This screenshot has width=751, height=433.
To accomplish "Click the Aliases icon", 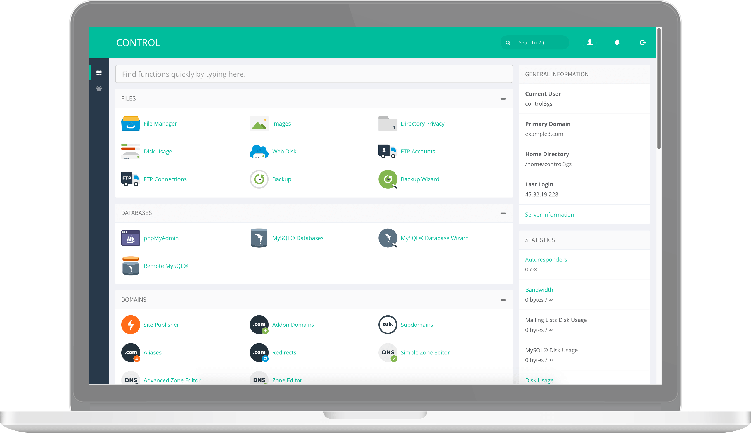I will coord(131,353).
